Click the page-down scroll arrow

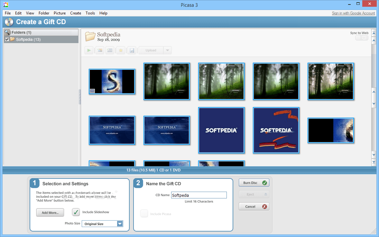[374, 155]
